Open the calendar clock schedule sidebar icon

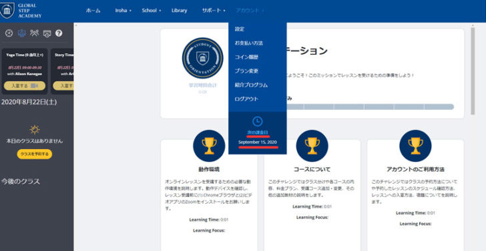(x=47, y=33)
